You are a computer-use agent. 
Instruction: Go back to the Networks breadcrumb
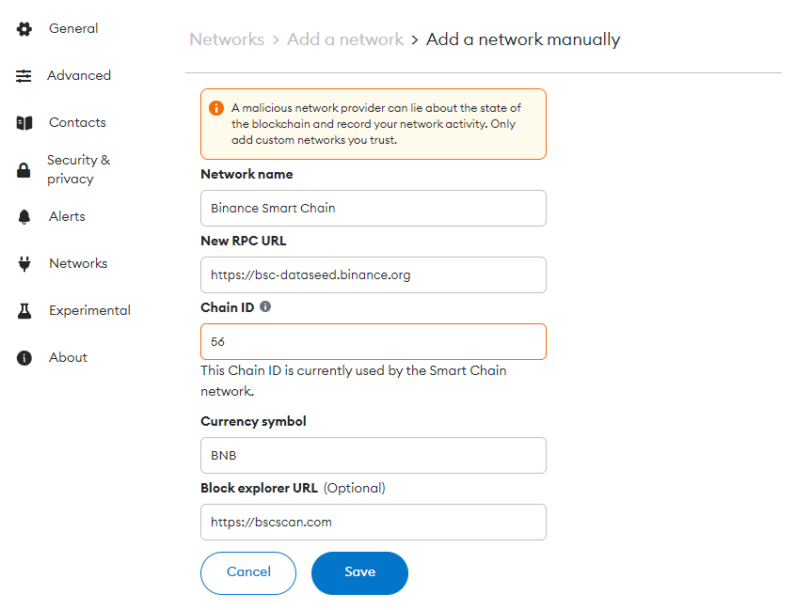click(227, 39)
